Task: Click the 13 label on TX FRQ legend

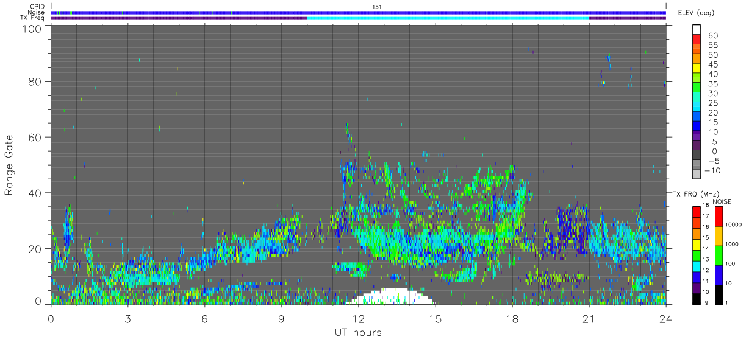Action: (707, 259)
